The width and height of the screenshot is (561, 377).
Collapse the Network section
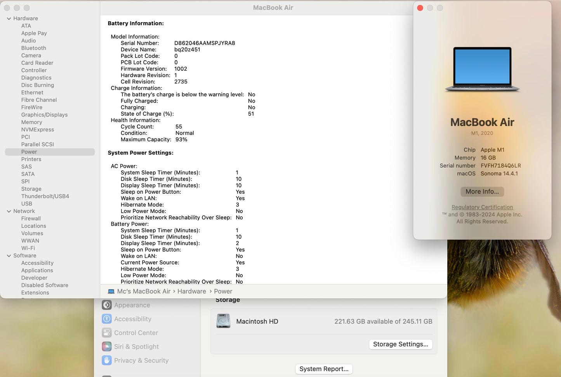(x=9, y=211)
